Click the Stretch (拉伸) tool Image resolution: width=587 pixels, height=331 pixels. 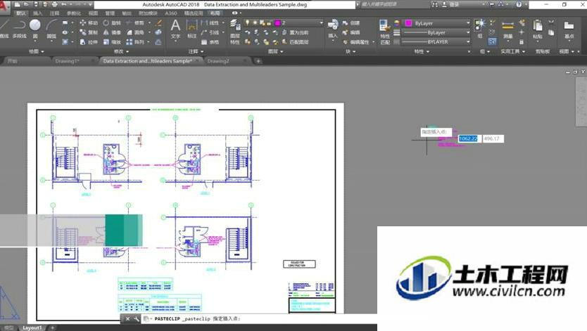[89, 42]
